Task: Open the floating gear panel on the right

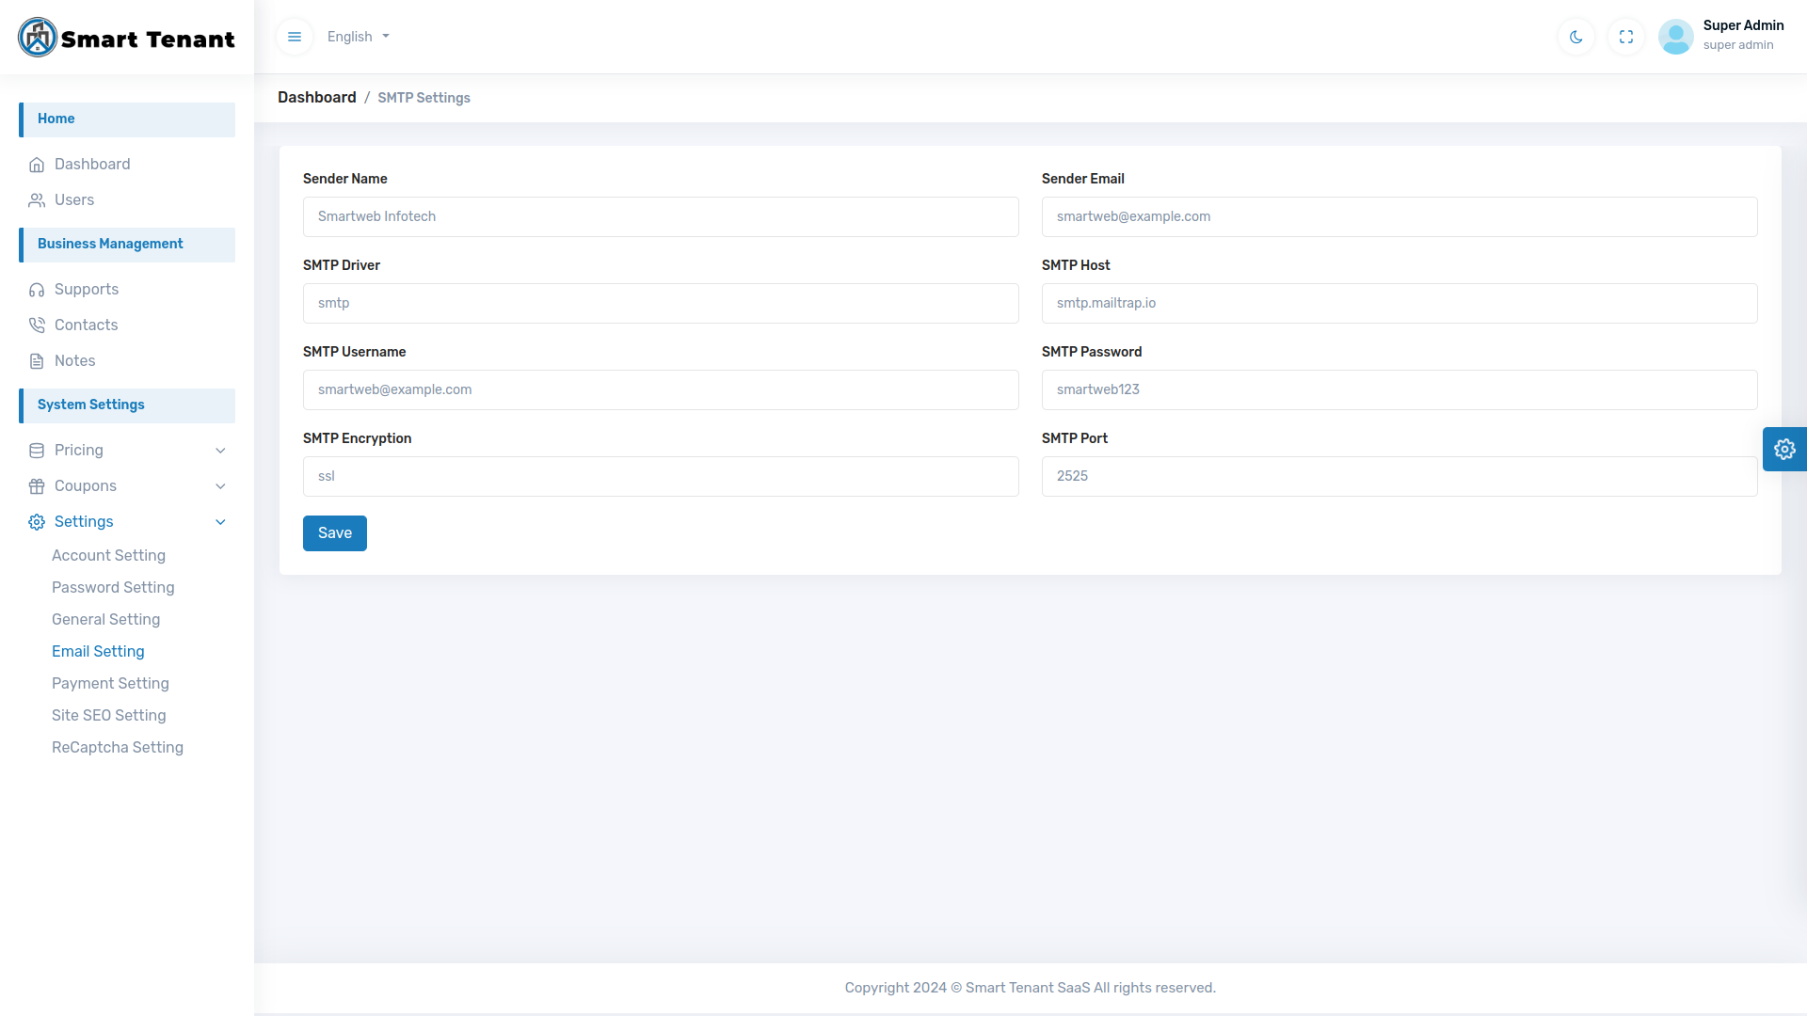Action: pyautogui.click(x=1784, y=449)
